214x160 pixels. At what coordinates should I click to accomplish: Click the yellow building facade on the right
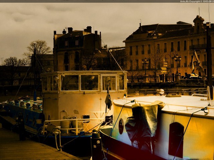(x=157, y=50)
